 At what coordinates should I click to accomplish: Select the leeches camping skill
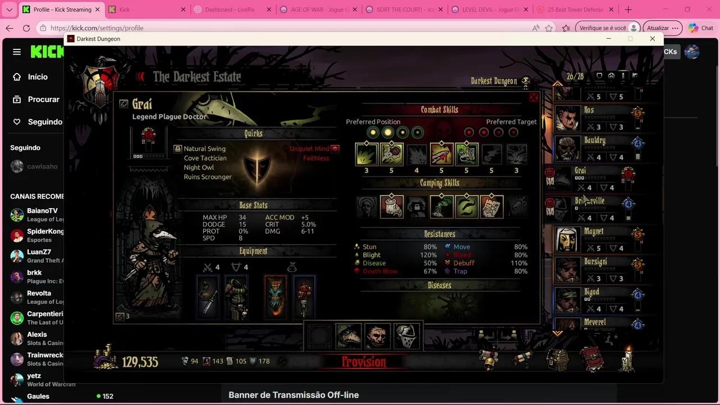(x=466, y=206)
